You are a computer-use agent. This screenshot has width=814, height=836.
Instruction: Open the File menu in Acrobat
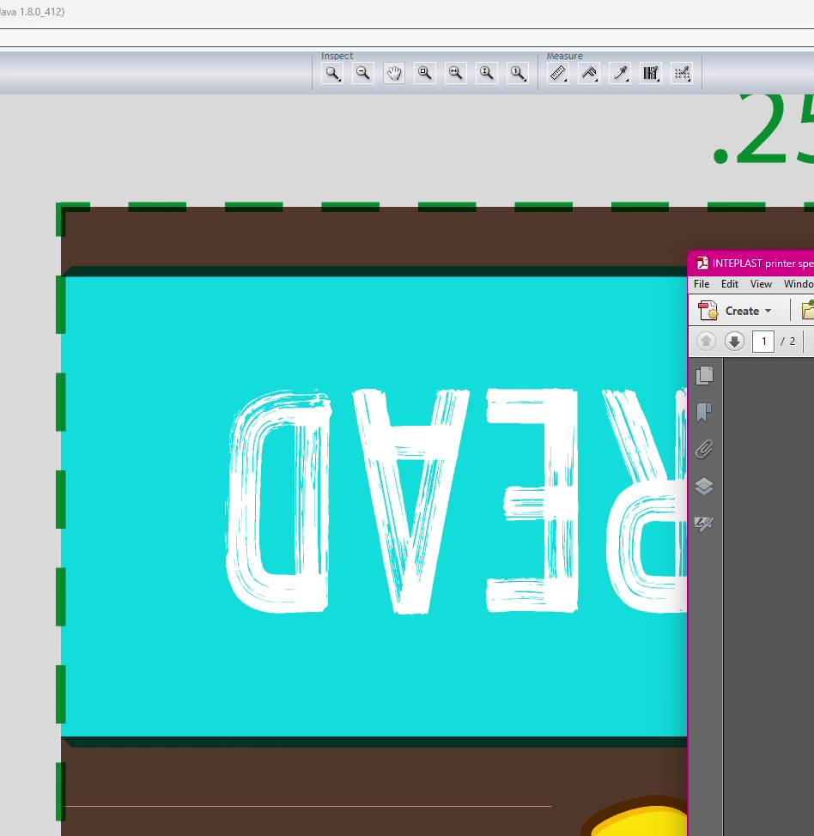702,284
